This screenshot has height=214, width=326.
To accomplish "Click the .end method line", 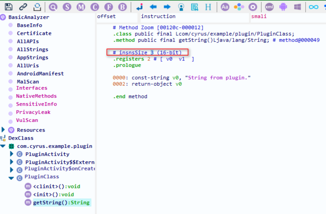I will click(130, 97).
